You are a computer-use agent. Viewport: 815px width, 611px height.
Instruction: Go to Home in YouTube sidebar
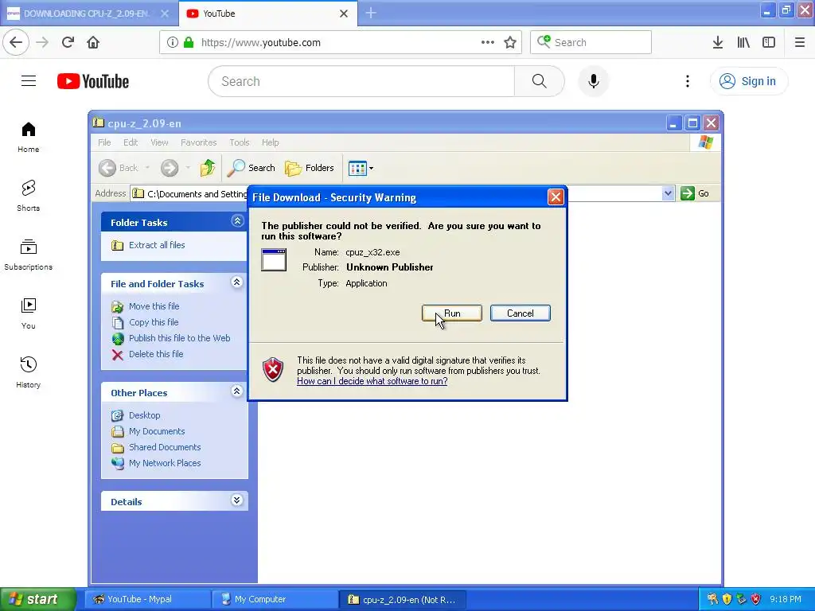click(x=29, y=138)
